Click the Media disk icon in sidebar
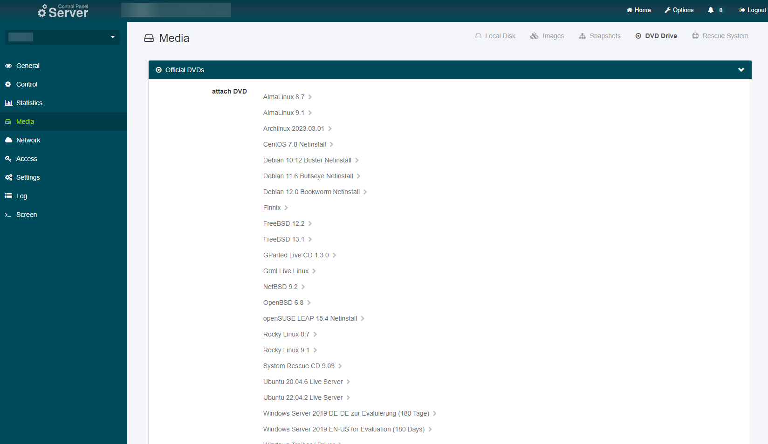The width and height of the screenshot is (768, 444). click(8, 121)
